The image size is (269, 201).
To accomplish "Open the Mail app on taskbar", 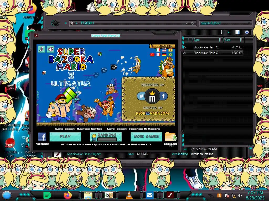I will [x=149, y=195].
